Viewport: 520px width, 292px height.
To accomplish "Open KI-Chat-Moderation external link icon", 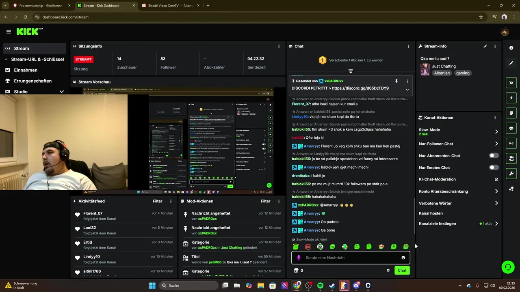I will click(496, 179).
